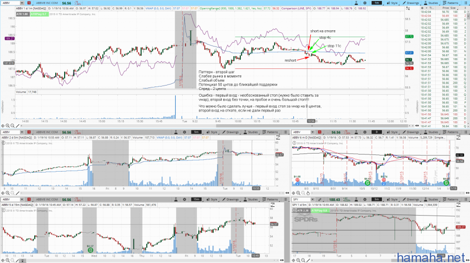Click the ATR 1.88 label
The width and height of the screenshot is (470, 263).
tap(22, 14)
